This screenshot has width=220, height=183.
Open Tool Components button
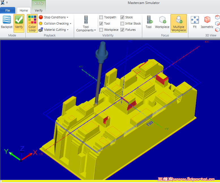pyautogui.click(x=86, y=23)
